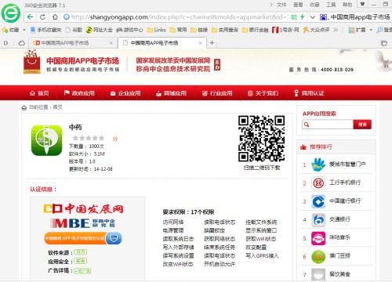Expand the address bar dropdown arrow
The height and width of the screenshot is (282, 392).
tap(313, 17)
